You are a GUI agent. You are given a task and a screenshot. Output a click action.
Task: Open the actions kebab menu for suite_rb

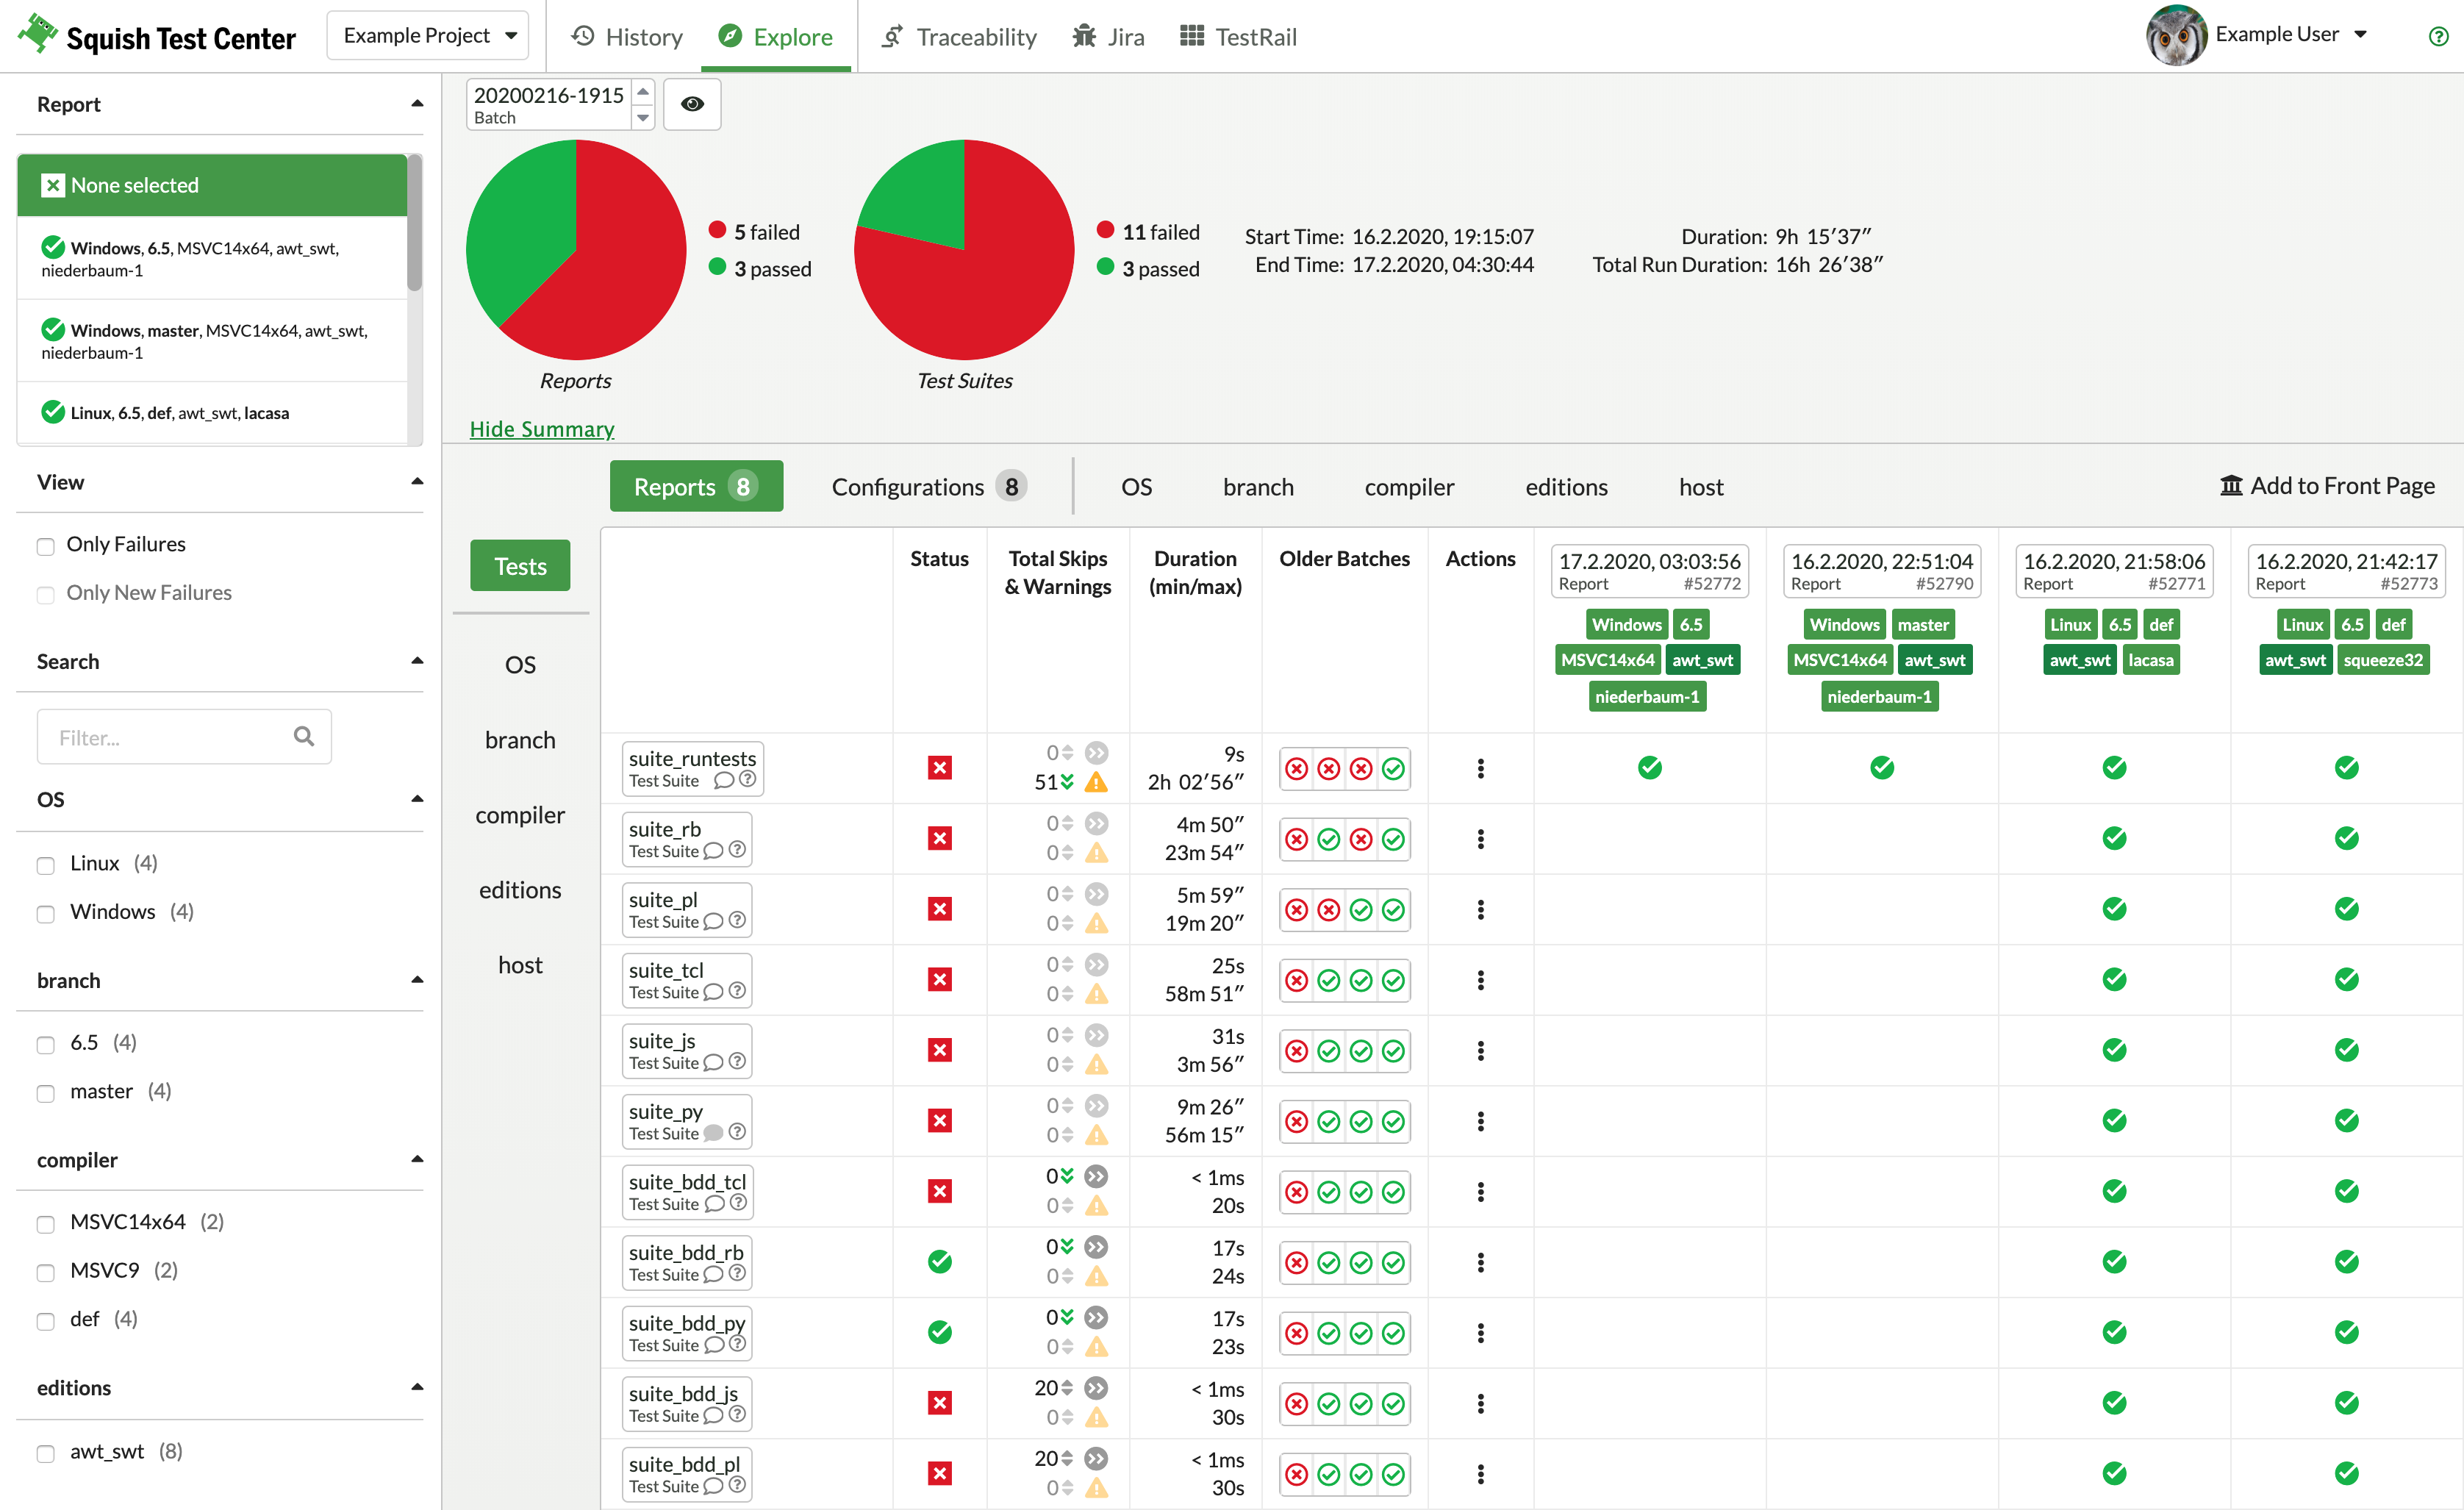[x=1480, y=839]
